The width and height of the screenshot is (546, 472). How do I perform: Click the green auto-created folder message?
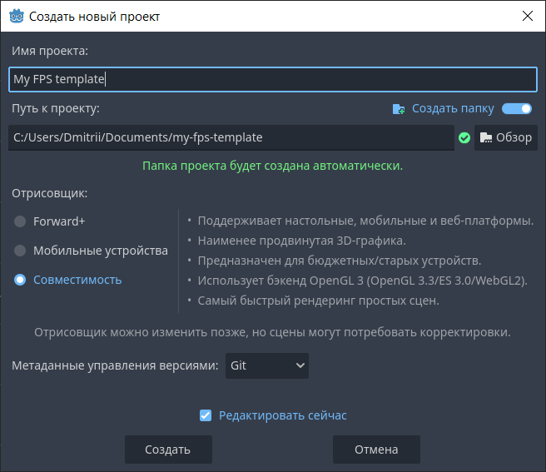(272, 166)
